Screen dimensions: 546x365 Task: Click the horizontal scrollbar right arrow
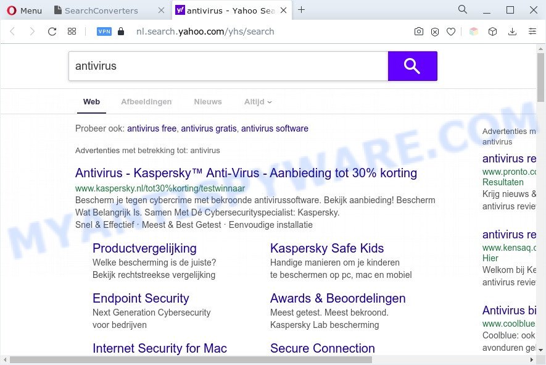click(532, 359)
